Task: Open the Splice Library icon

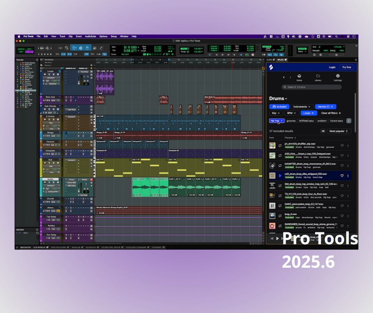Action: pos(318,75)
